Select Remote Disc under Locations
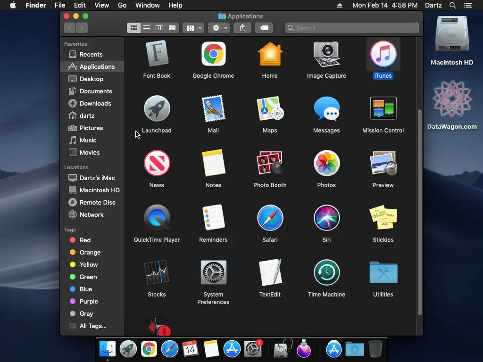Viewport: 483px width, 362px height. pos(92,203)
